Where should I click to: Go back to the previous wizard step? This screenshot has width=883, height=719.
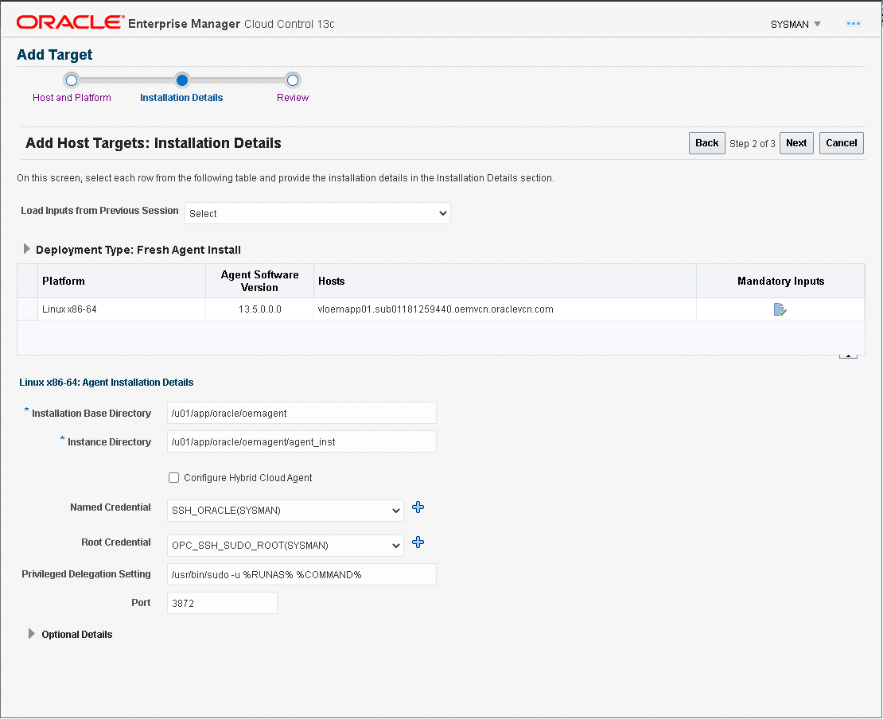point(706,143)
